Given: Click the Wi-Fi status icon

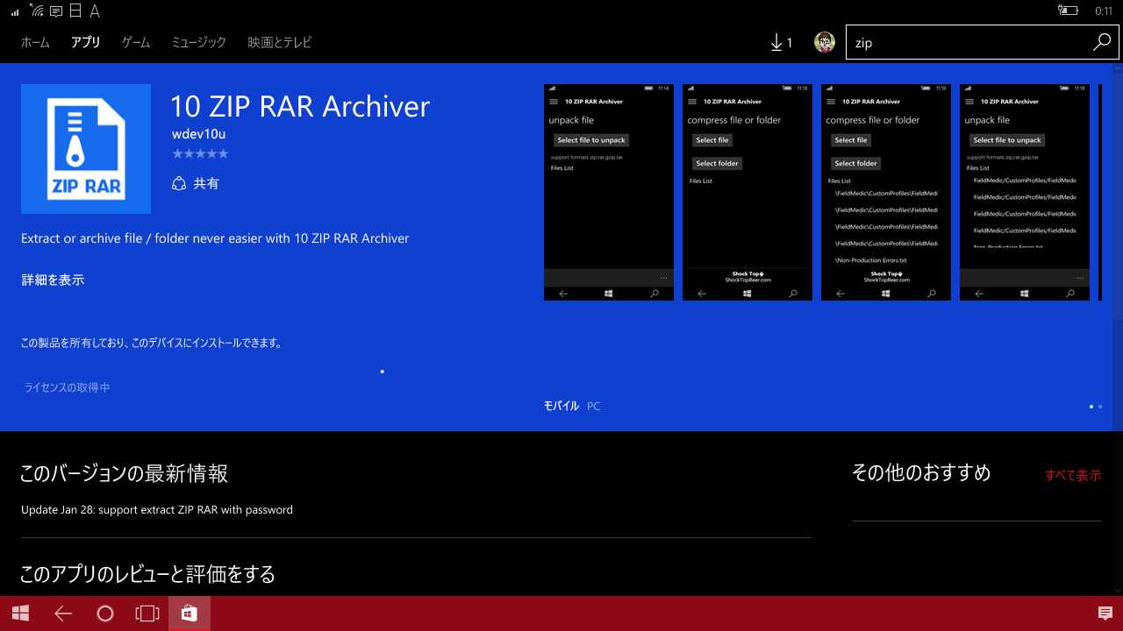Looking at the screenshot, I should 36,11.
